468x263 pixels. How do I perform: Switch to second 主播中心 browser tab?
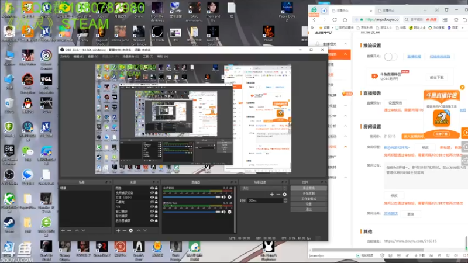tap(388, 11)
